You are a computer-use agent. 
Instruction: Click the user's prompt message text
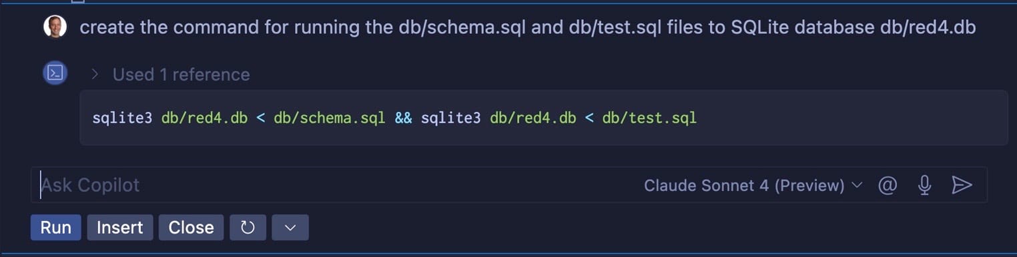coord(528,28)
